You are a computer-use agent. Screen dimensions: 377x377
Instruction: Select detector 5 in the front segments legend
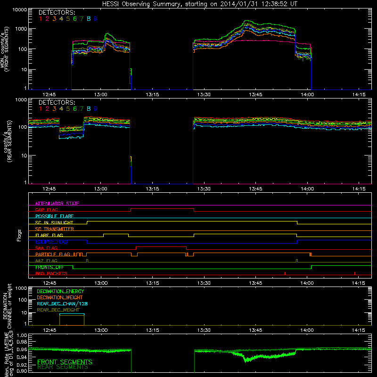pos(68,19)
